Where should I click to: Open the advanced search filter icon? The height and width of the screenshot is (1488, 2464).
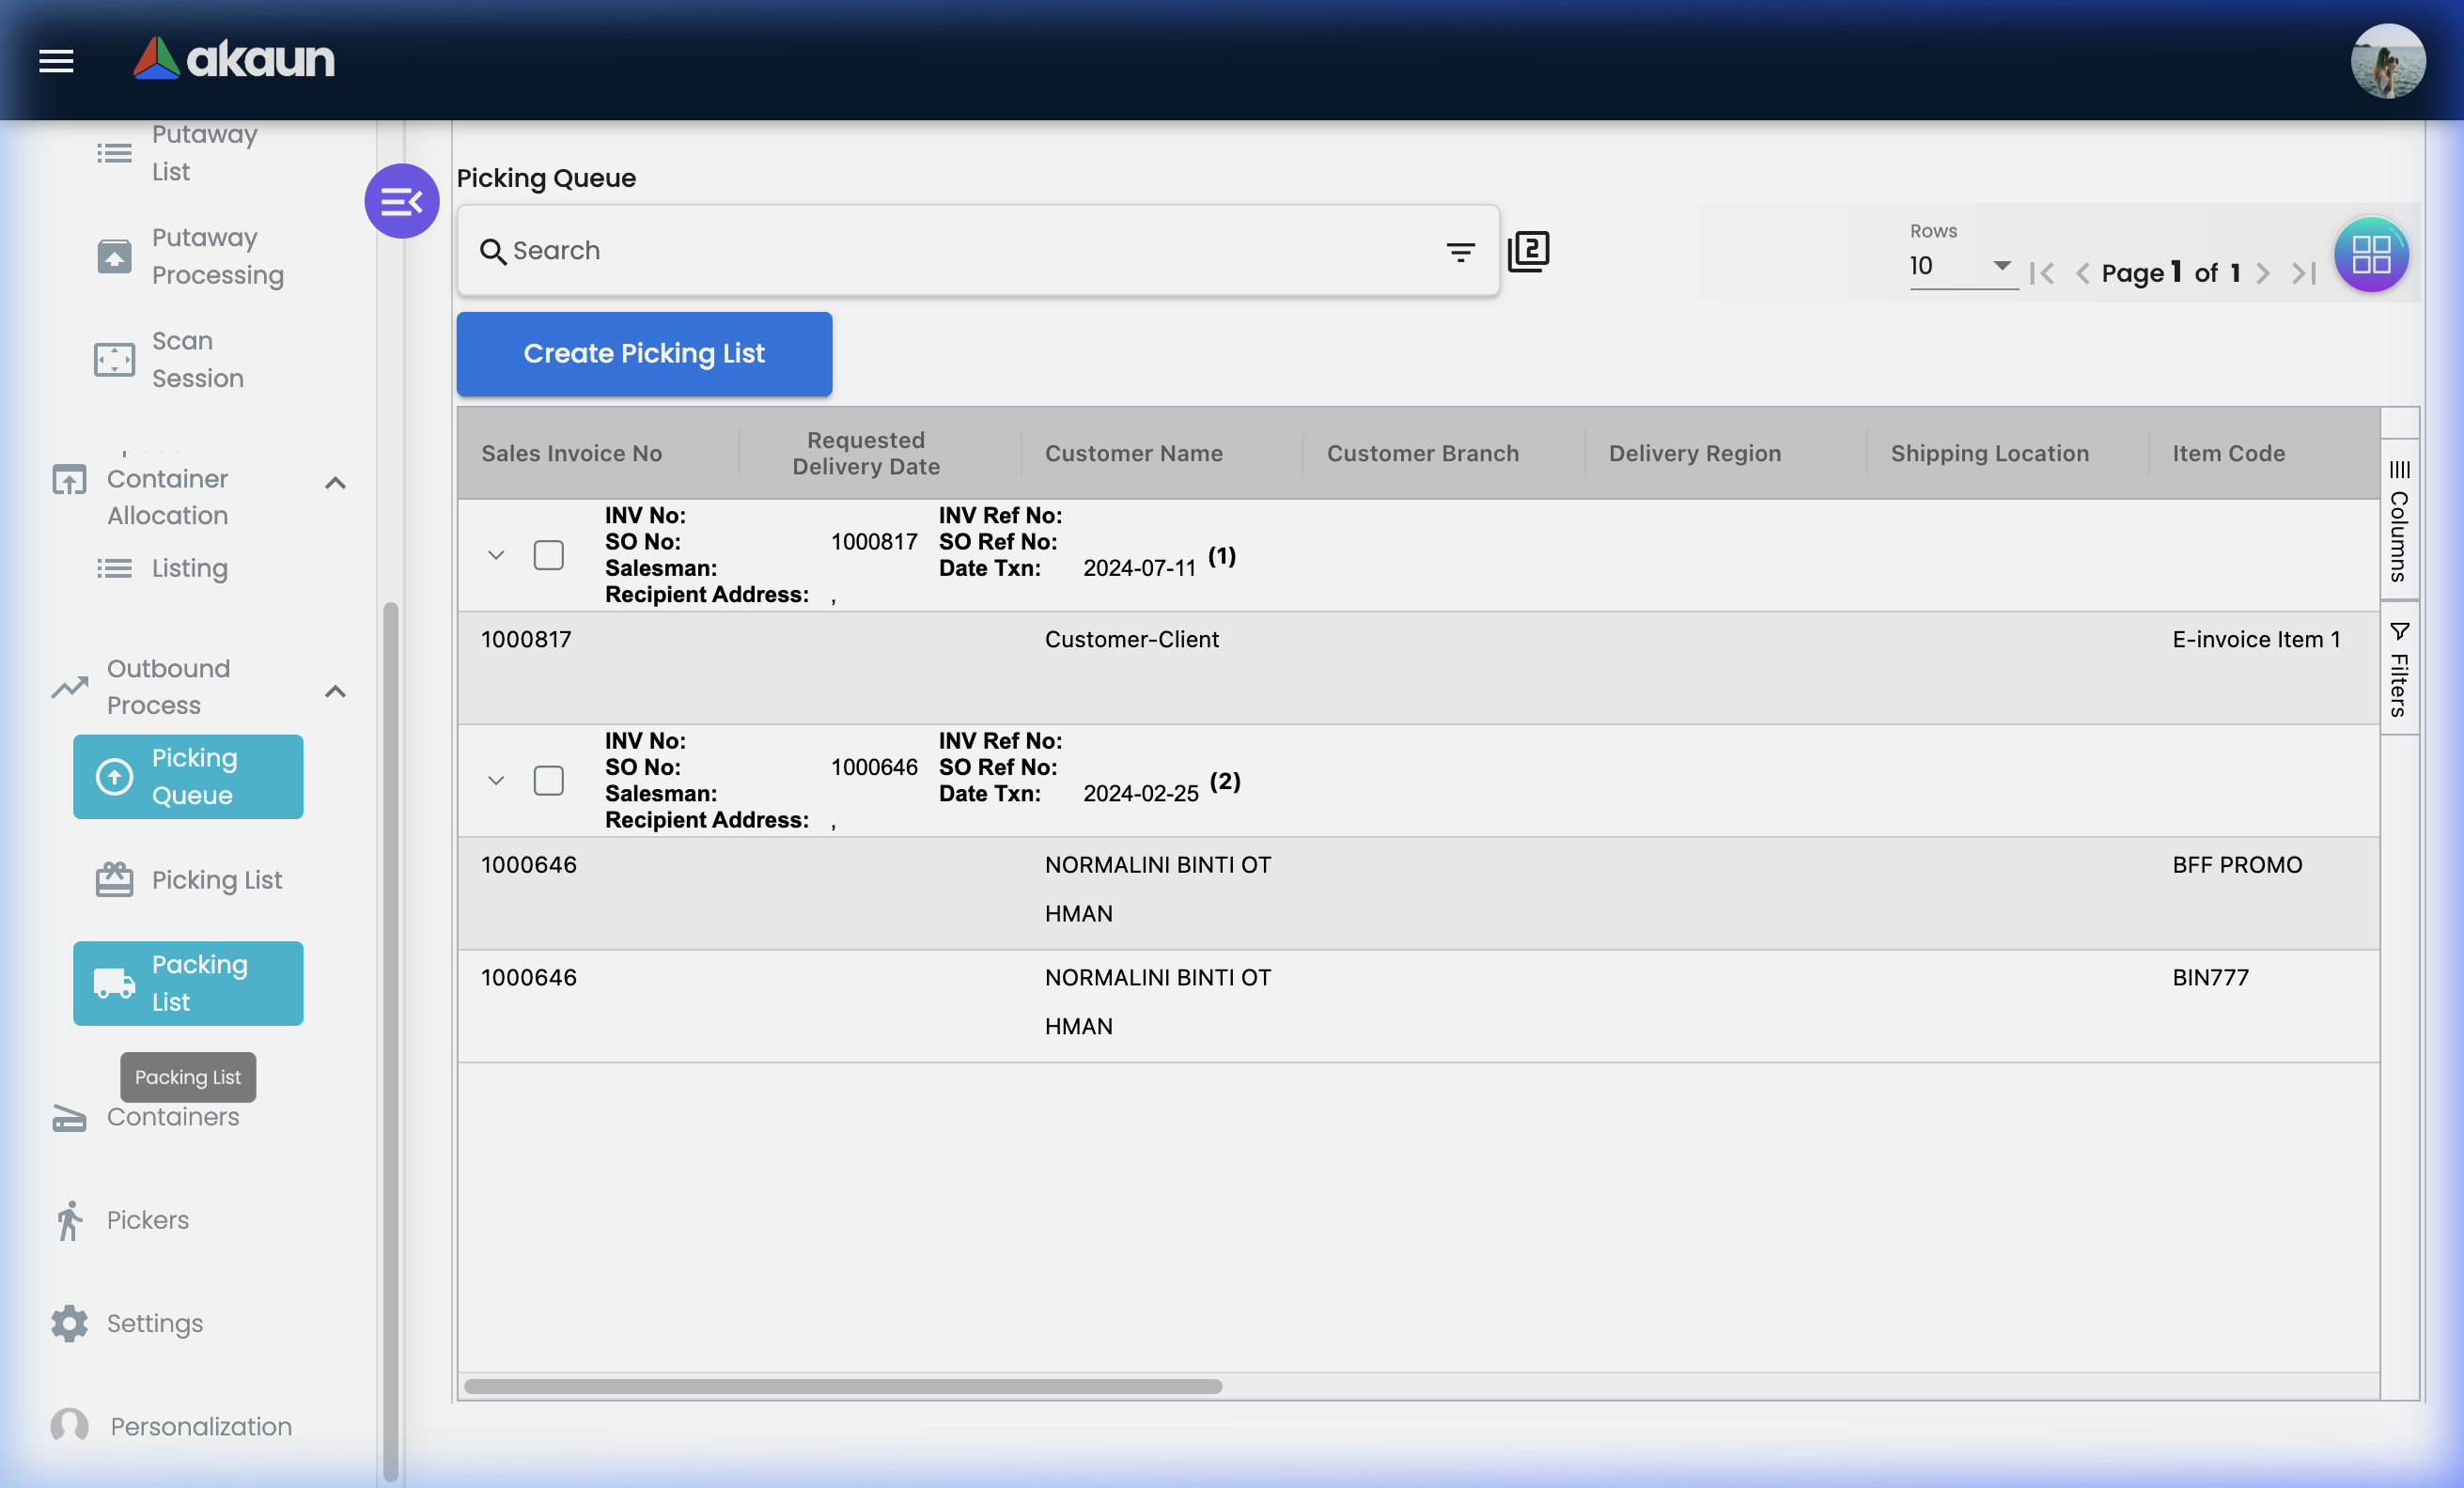tap(1460, 252)
